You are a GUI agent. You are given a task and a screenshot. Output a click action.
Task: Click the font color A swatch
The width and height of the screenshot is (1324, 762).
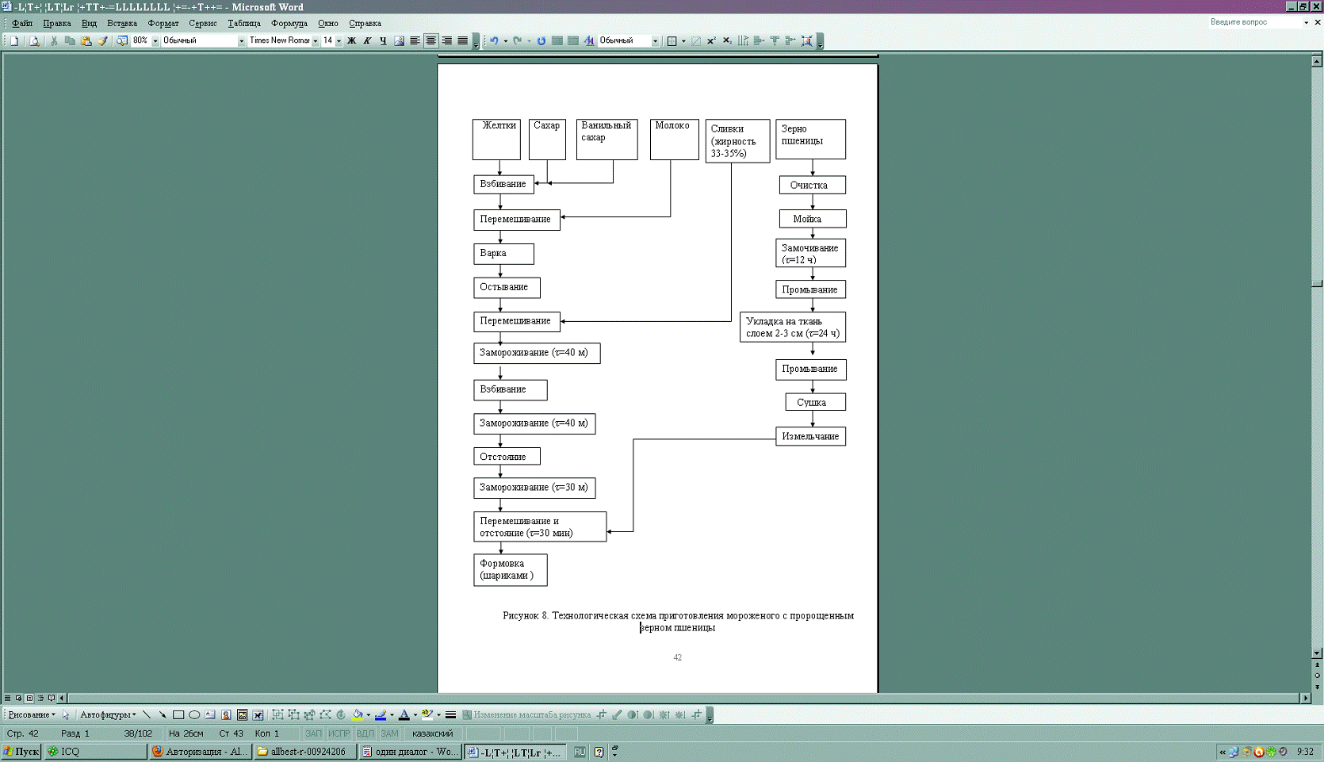pos(404,714)
